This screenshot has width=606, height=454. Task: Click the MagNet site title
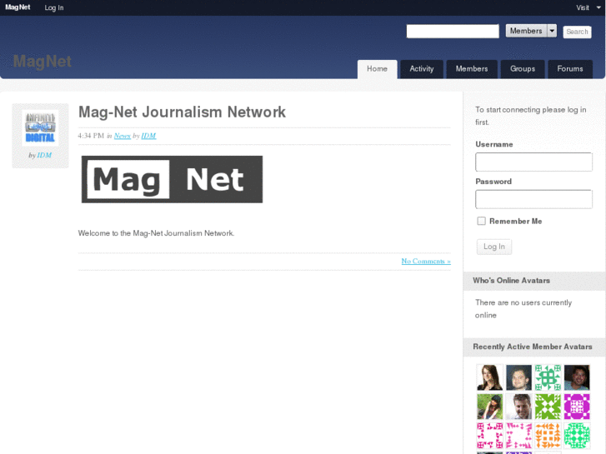(x=43, y=61)
